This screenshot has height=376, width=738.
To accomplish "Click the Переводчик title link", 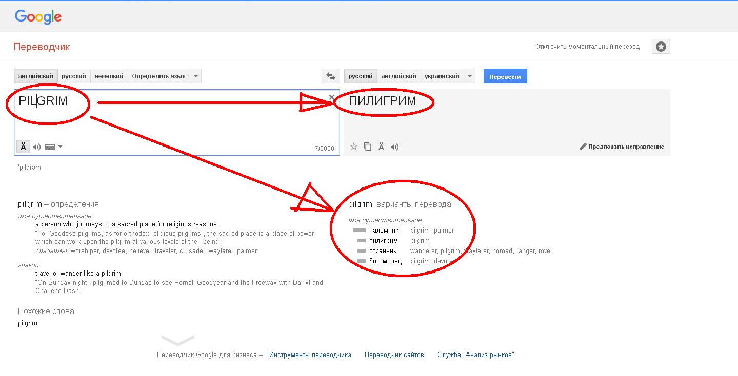I will click(42, 47).
